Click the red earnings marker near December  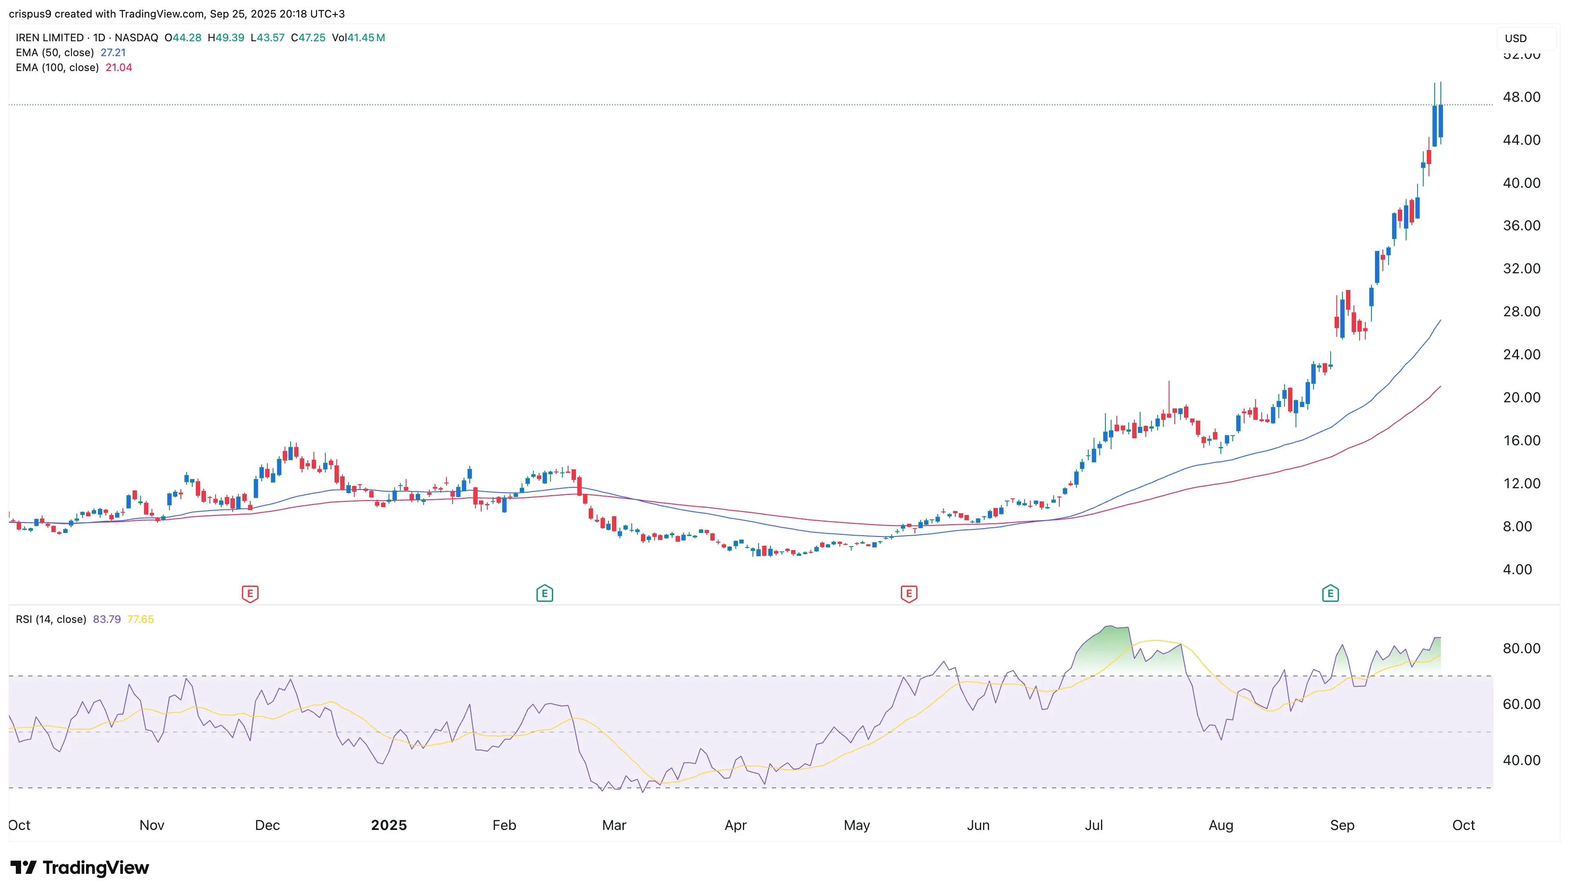click(x=249, y=594)
